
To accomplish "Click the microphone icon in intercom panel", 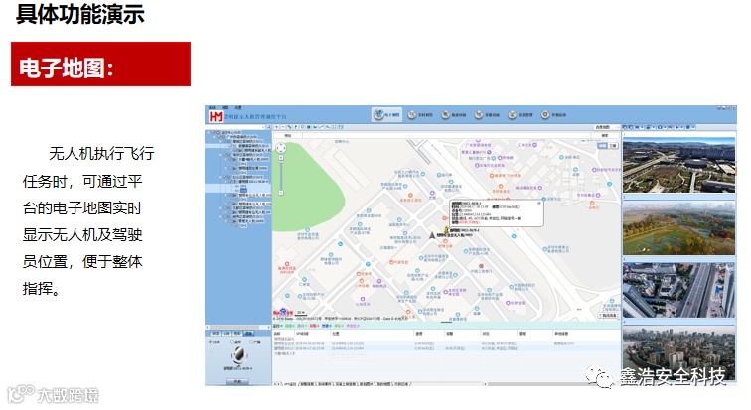I will 238,355.
